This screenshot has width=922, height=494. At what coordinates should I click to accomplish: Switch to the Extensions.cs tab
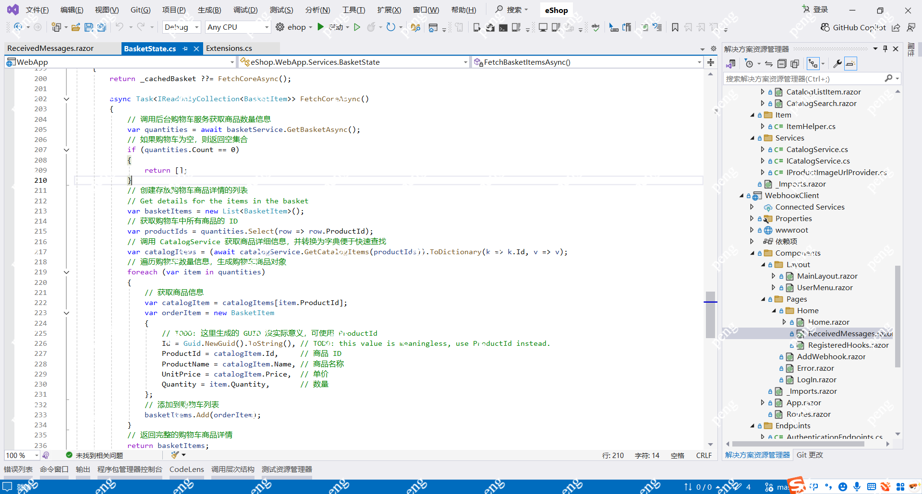point(229,48)
